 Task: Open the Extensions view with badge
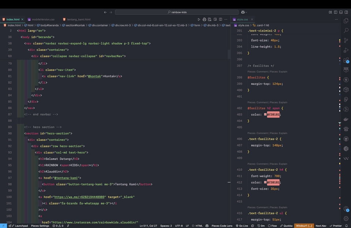[346, 60]
